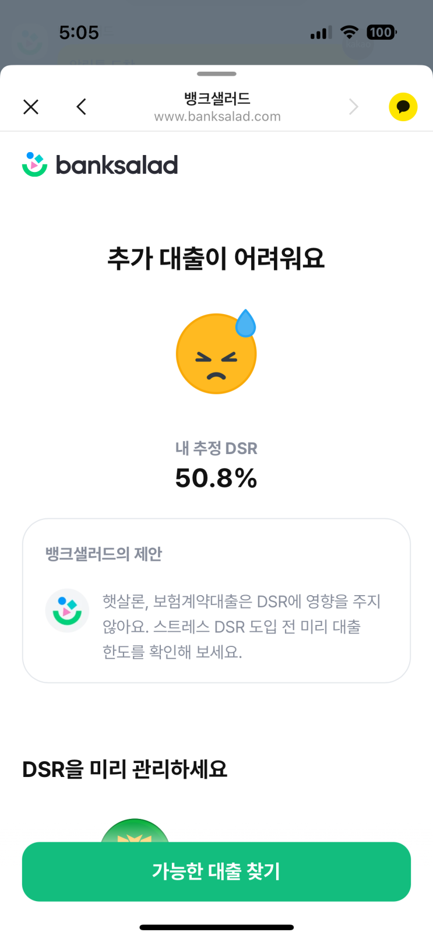Click the banksalad wordmark text

[x=117, y=166]
